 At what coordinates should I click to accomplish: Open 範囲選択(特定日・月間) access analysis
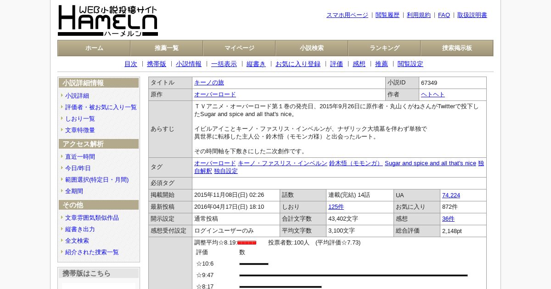97,180
